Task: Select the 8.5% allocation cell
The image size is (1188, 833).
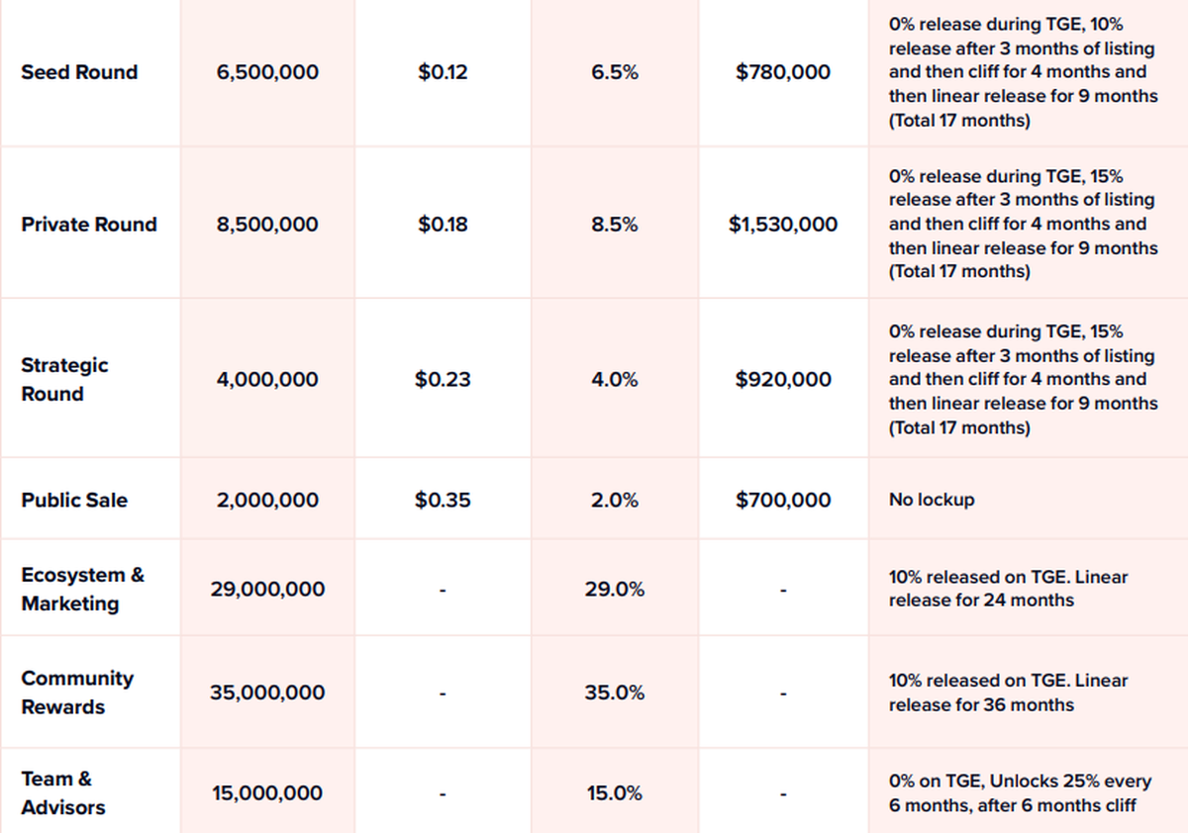Action: pos(614,225)
